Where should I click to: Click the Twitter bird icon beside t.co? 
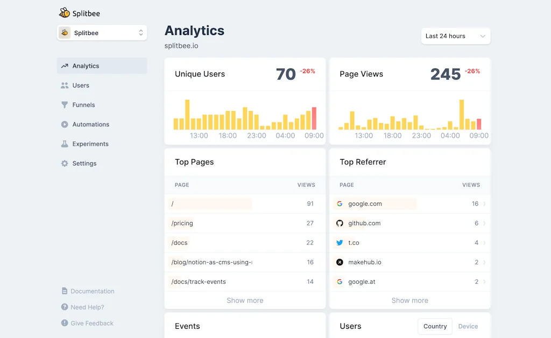click(x=340, y=242)
